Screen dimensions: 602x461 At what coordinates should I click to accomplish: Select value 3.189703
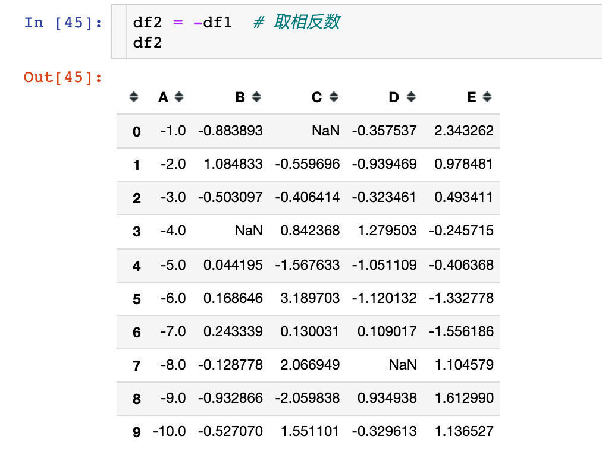310,298
